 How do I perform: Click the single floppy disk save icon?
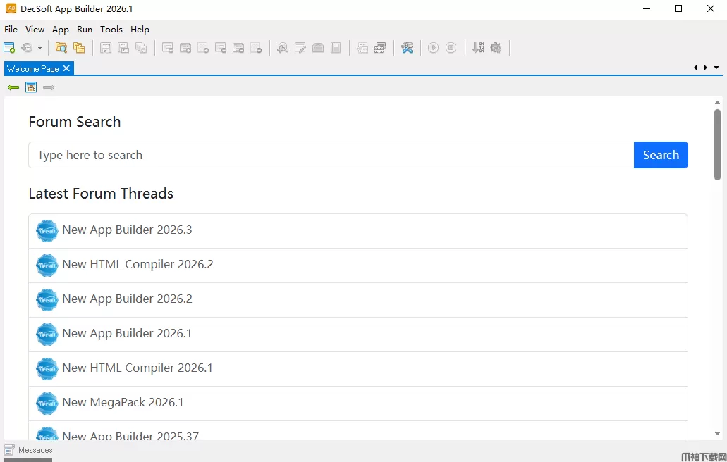pos(106,47)
